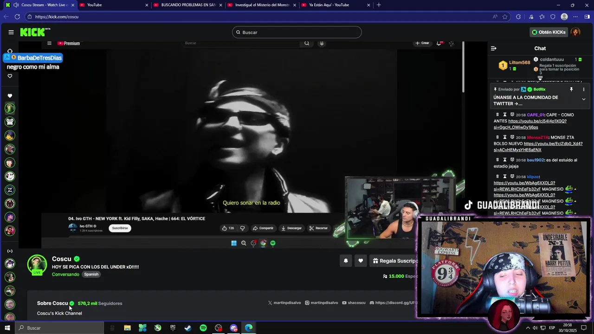This screenshot has height=334, width=594.
Task: Reload the page in the browser
Action: pos(17,17)
